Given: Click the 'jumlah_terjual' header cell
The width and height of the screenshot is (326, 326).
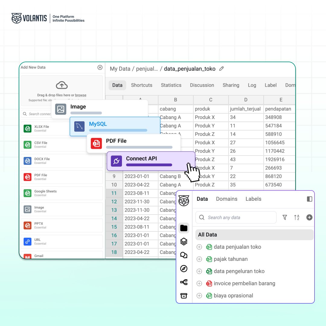Looking at the screenshot, I should [246, 109].
